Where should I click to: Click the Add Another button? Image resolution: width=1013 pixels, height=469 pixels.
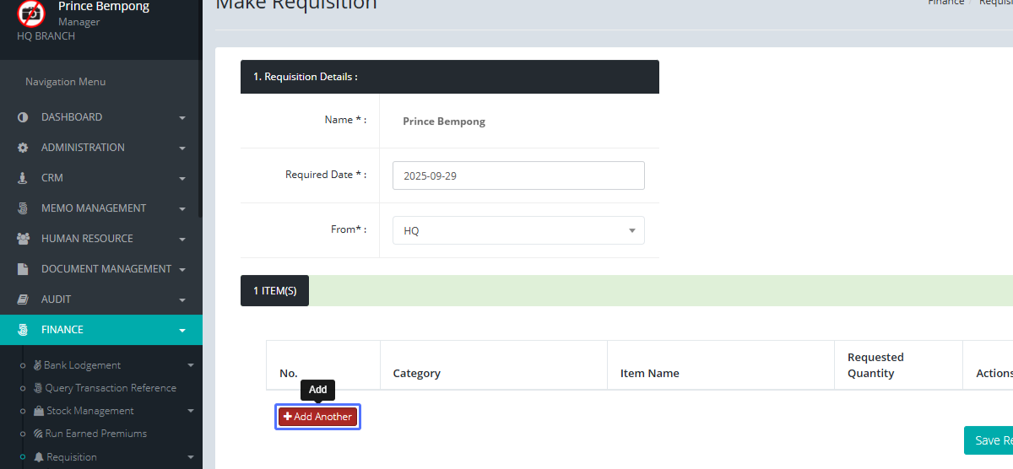click(x=317, y=417)
